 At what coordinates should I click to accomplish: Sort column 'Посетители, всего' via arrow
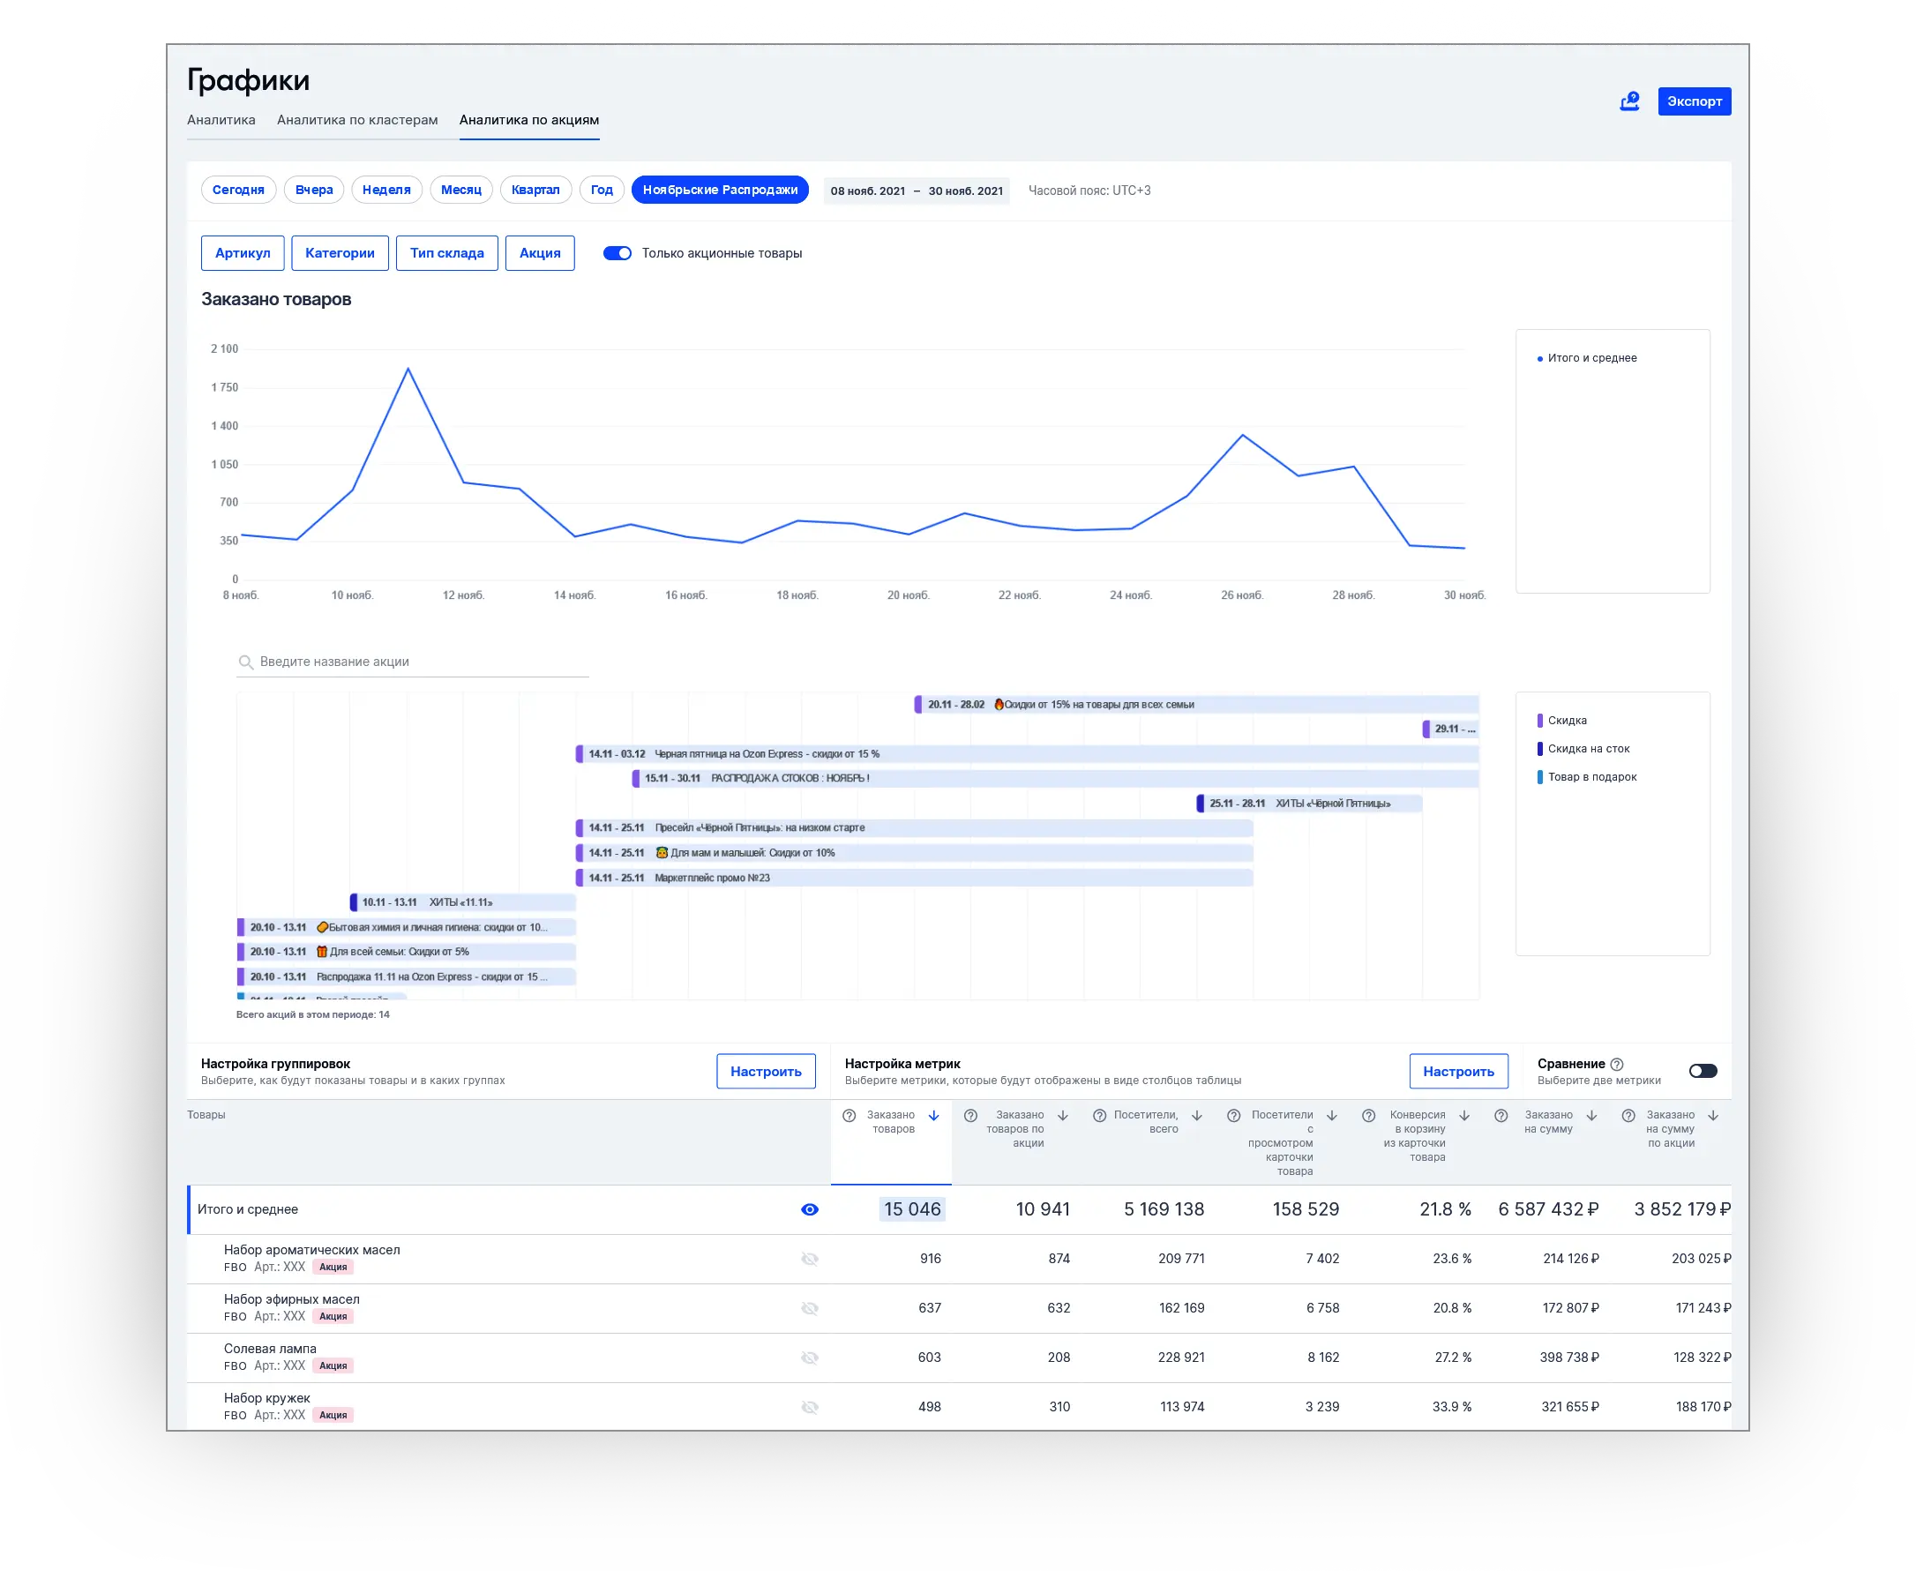[x=1196, y=1116]
